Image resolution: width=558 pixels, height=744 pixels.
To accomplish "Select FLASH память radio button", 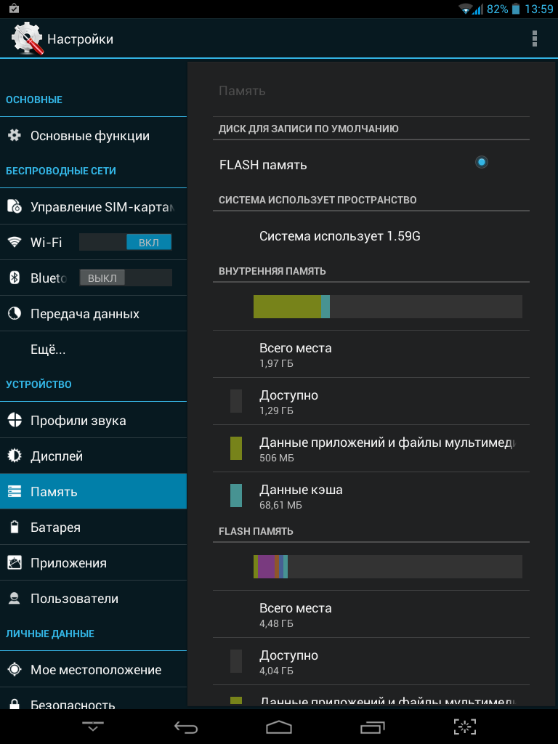I will [x=481, y=162].
